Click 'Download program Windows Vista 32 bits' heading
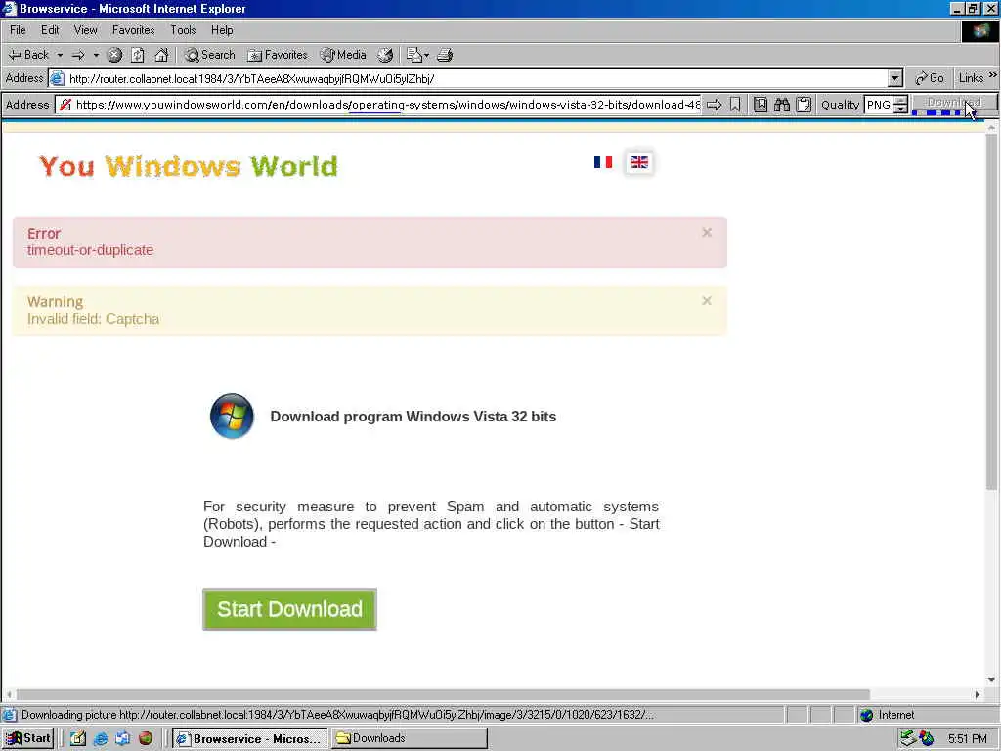The image size is (1001, 751). [413, 417]
